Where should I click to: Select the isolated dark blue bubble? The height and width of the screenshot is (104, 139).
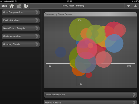point(61,52)
